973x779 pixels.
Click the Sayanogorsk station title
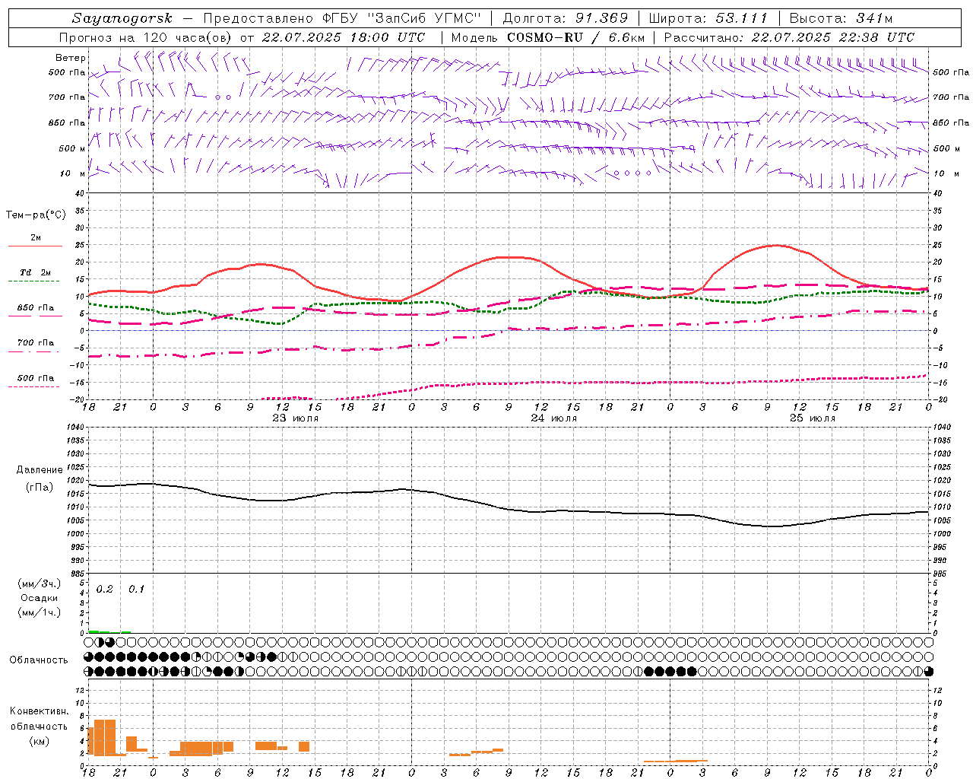point(122,18)
